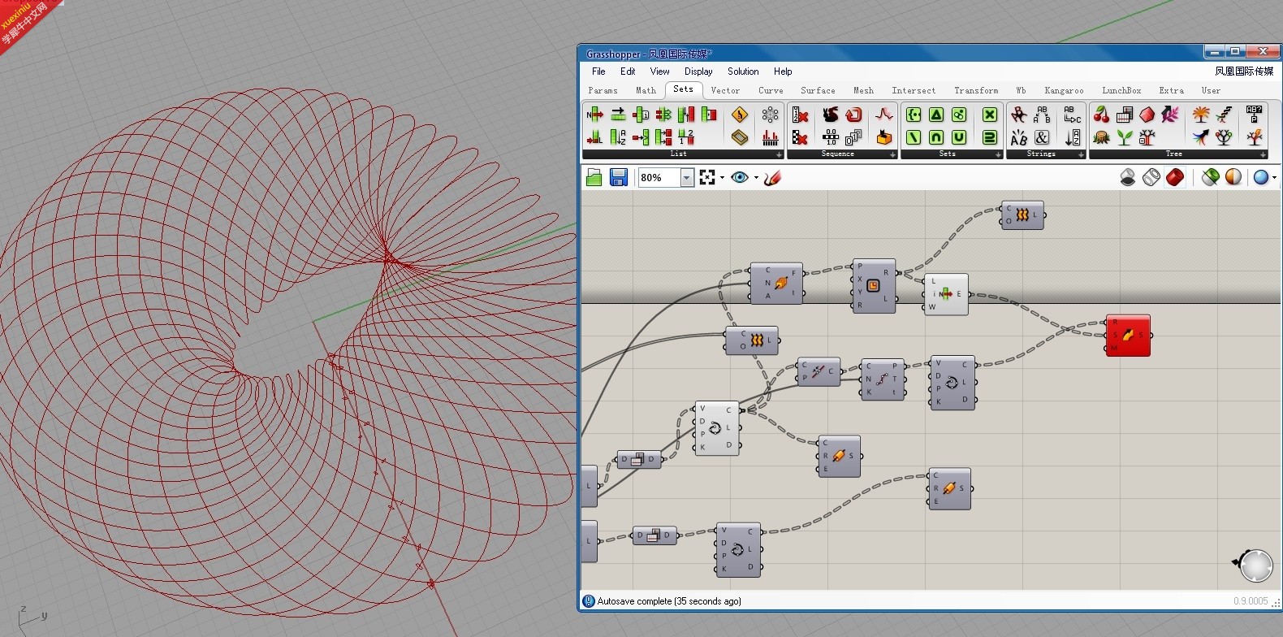Toggle the eye preview visibility button
This screenshot has width=1283, height=637.
tap(739, 177)
